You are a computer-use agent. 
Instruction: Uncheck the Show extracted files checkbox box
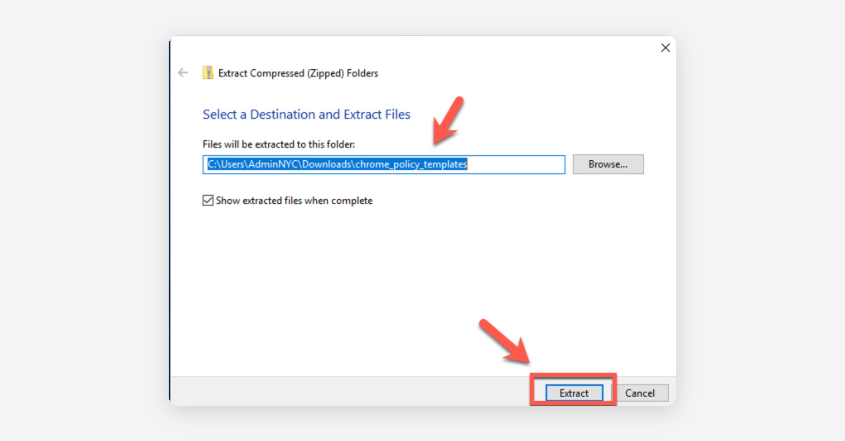tap(208, 200)
